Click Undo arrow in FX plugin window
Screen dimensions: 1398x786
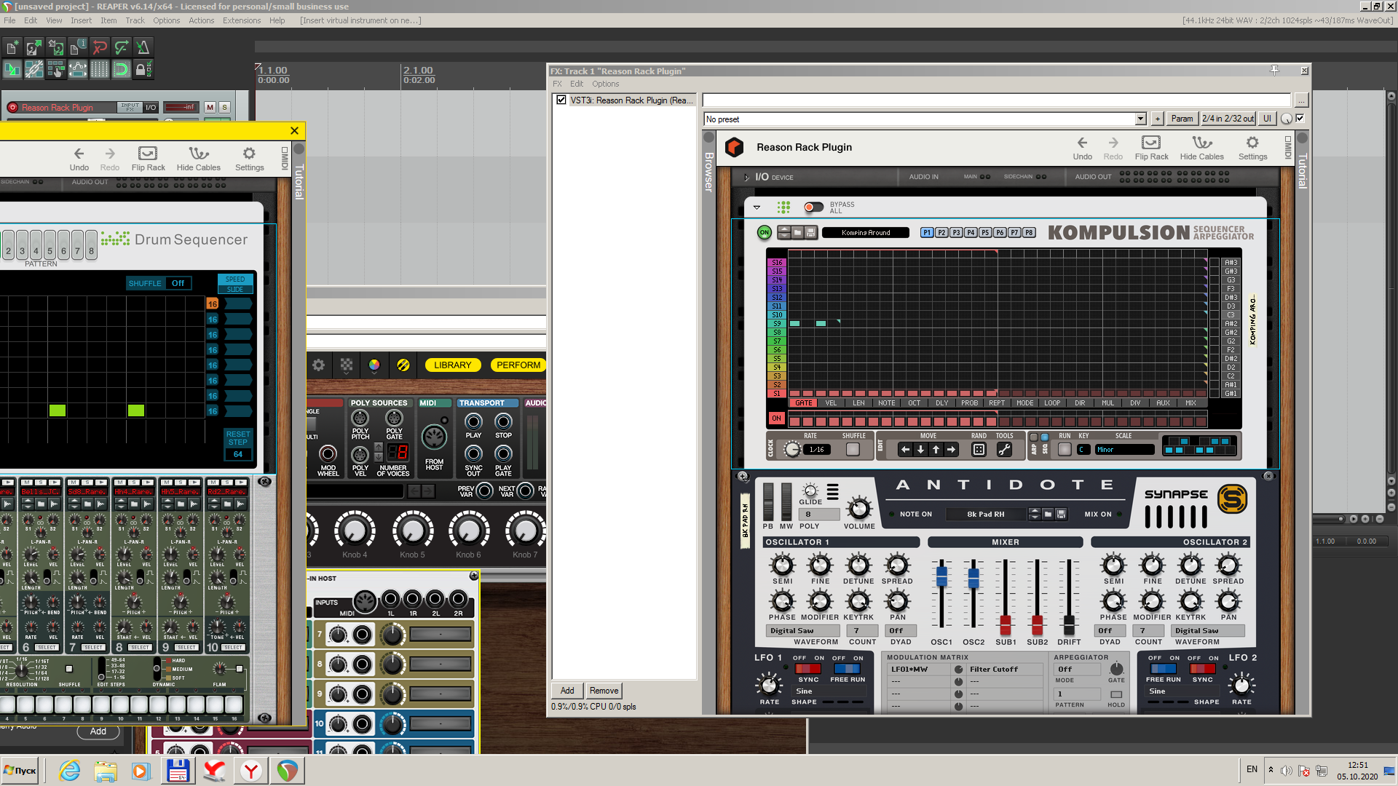(1082, 143)
